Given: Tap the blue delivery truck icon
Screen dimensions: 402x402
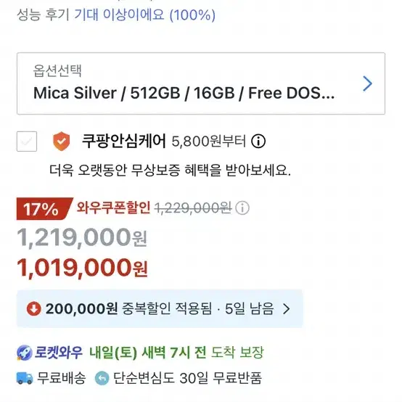Looking at the screenshot, I should pyautogui.click(x=25, y=378).
